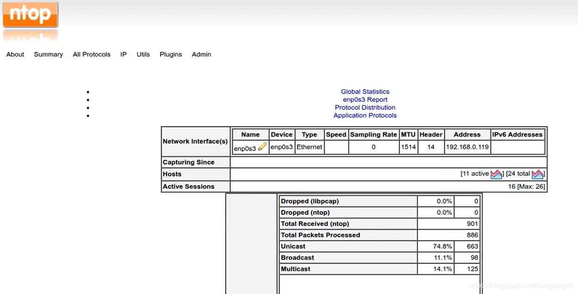Click the Active Sessions row label
Screen dimensions: 578x294
coord(188,187)
